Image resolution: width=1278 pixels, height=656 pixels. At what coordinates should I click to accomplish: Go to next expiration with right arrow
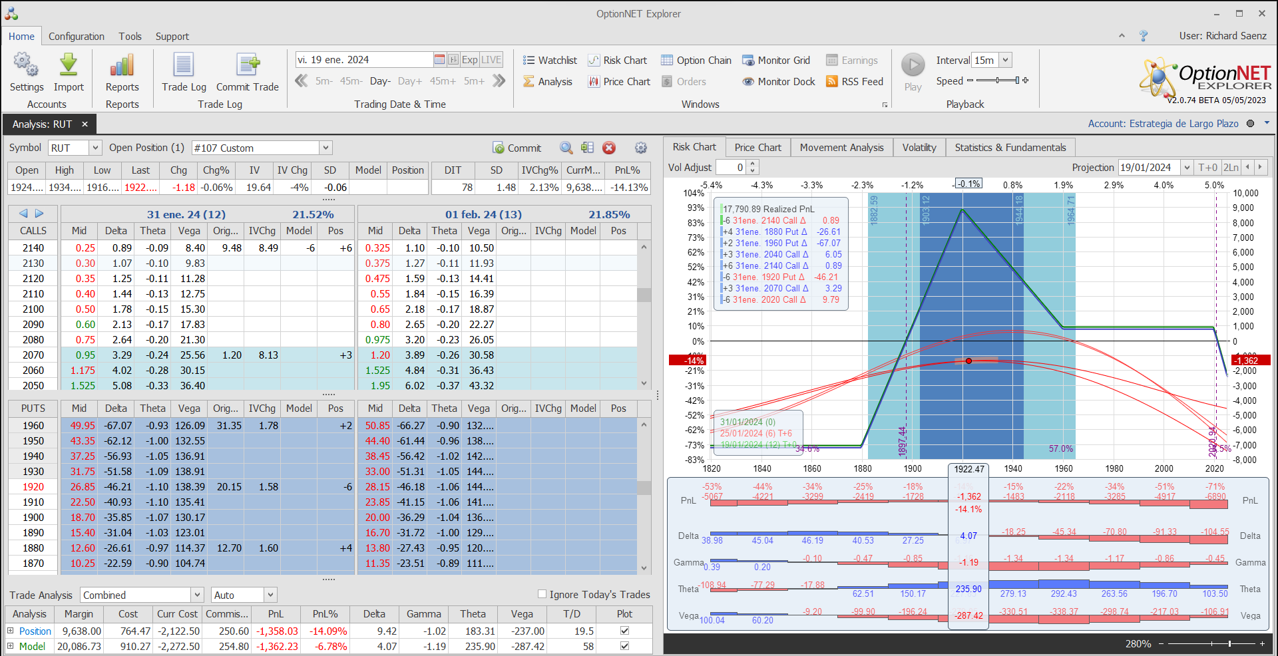coord(39,214)
